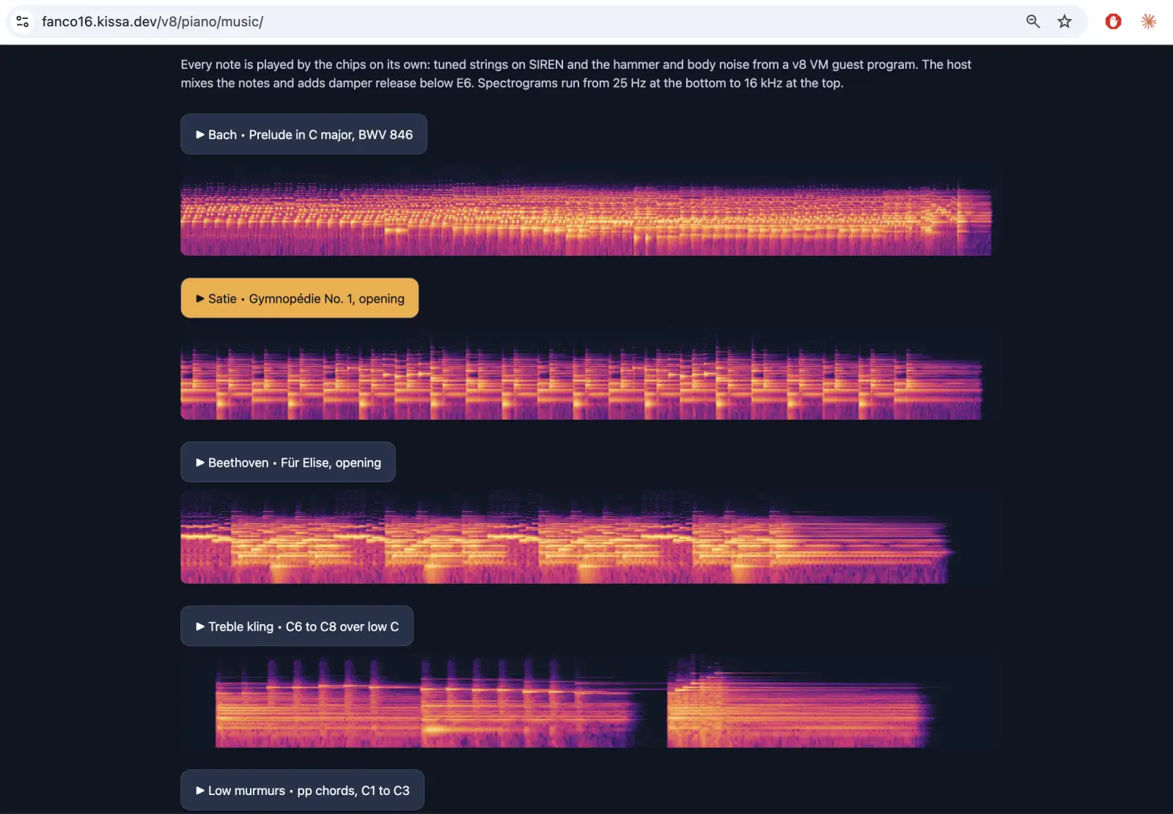Click the description paragraph starting "Every note is played"
The width and height of the screenshot is (1173, 814).
(x=576, y=73)
